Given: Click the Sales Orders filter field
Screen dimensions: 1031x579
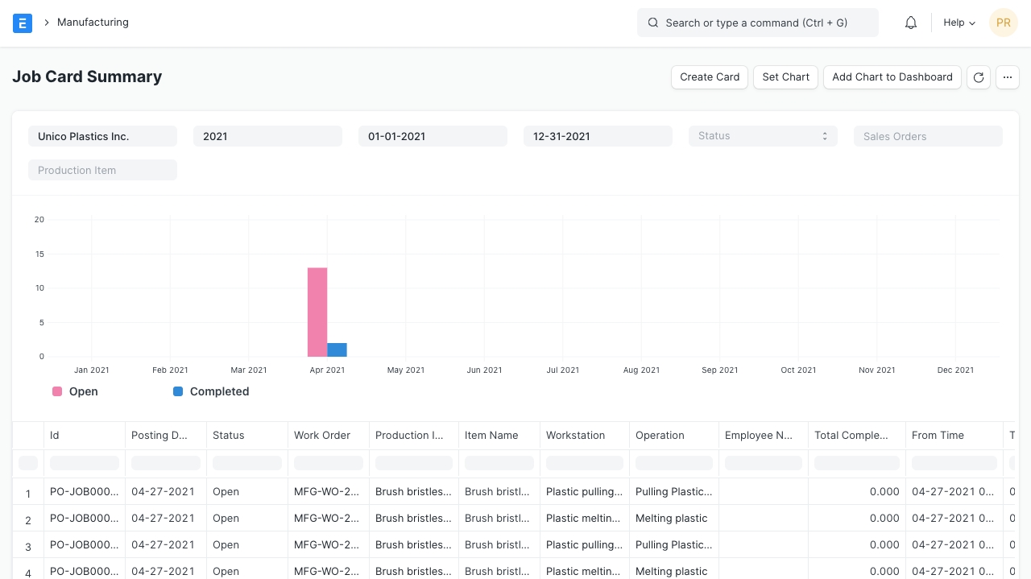Looking at the screenshot, I should click(x=928, y=136).
